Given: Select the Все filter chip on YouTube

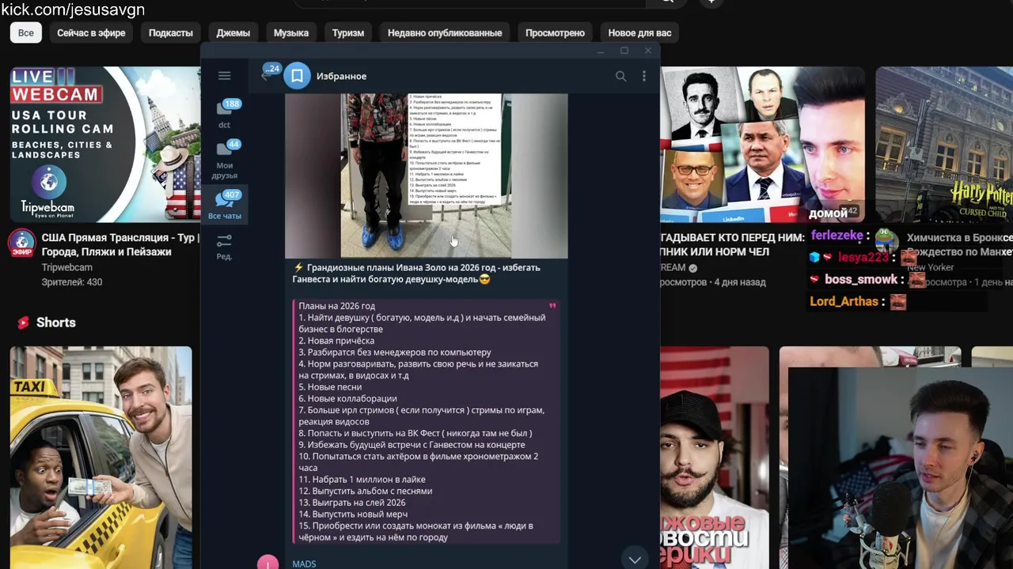Looking at the screenshot, I should click(x=26, y=32).
